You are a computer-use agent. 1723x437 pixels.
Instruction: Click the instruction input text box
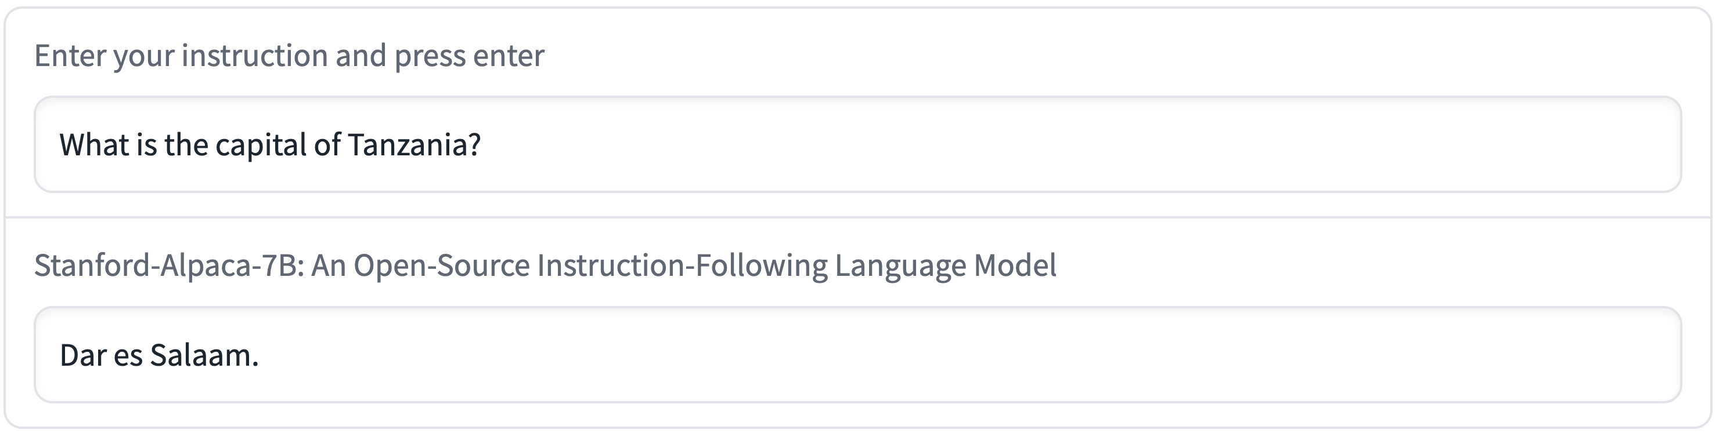(857, 144)
